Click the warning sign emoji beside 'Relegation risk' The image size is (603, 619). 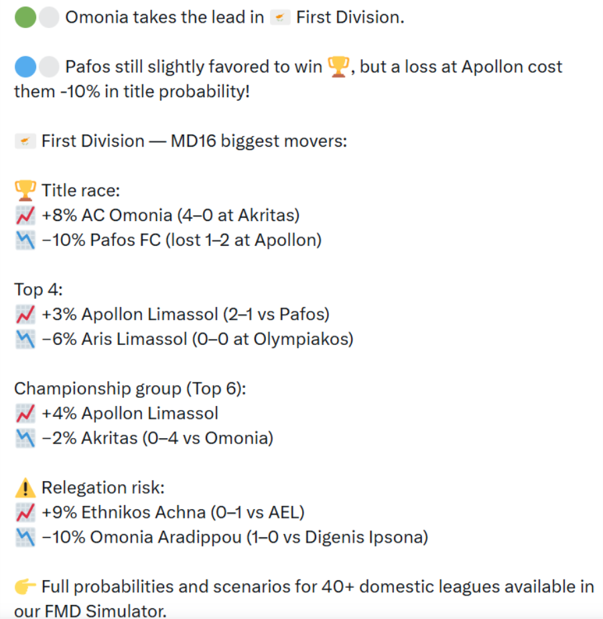click(25, 488)
